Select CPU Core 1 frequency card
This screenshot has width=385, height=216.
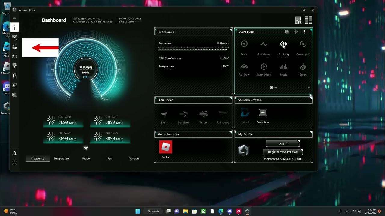(110, 121)
